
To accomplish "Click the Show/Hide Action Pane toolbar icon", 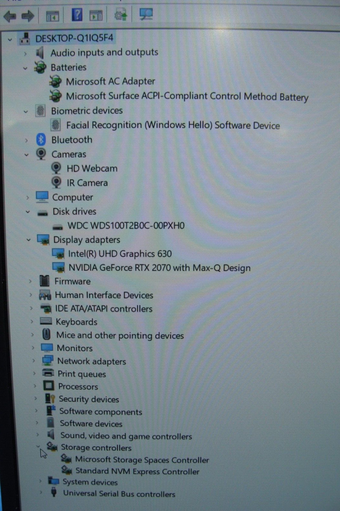I will (96, 16).
